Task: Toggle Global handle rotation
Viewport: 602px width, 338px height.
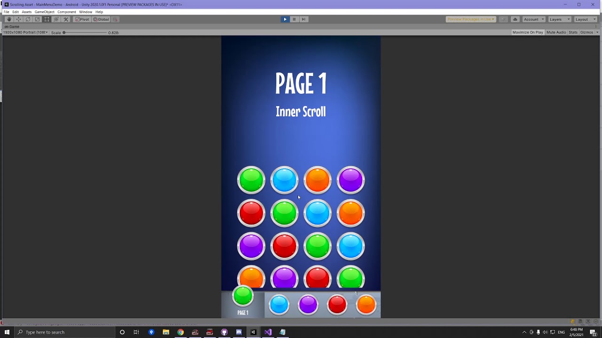Action: coord(101,19)
